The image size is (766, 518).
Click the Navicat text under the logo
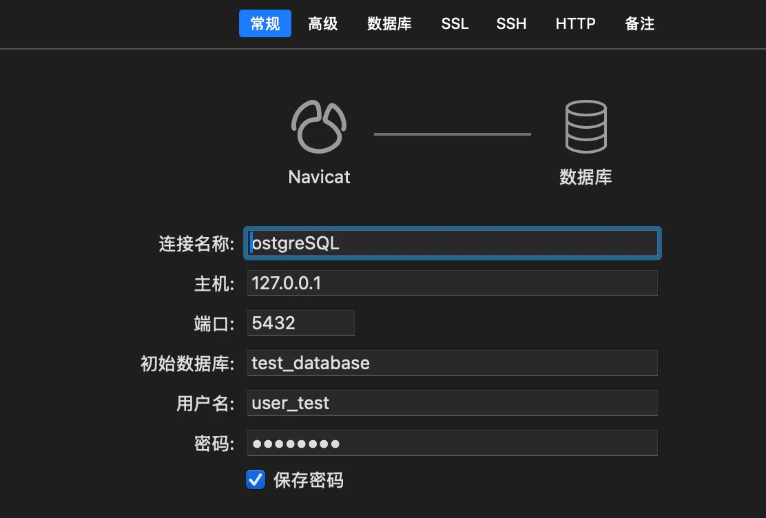pos(319,177)
